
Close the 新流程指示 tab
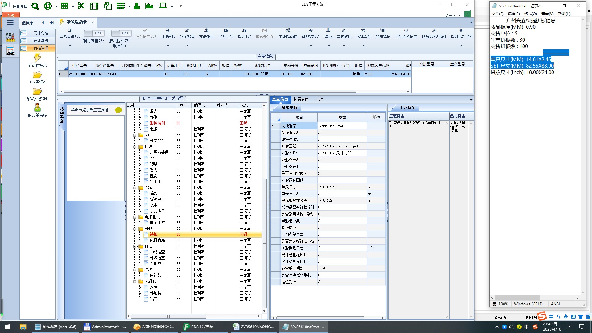coord(93,22)
